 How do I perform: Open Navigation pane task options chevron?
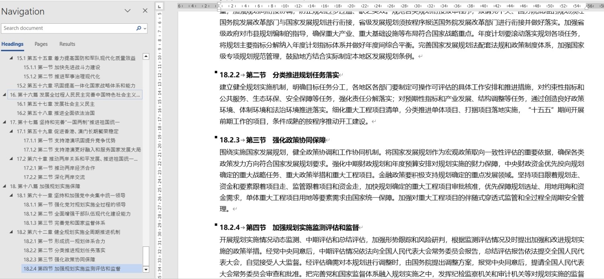click(x=128, y=11)
